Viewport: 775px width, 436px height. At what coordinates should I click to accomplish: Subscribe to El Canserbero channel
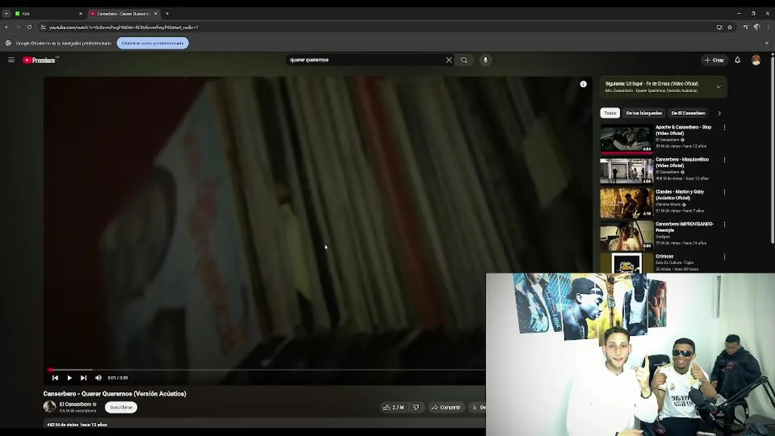click(120, 408)
